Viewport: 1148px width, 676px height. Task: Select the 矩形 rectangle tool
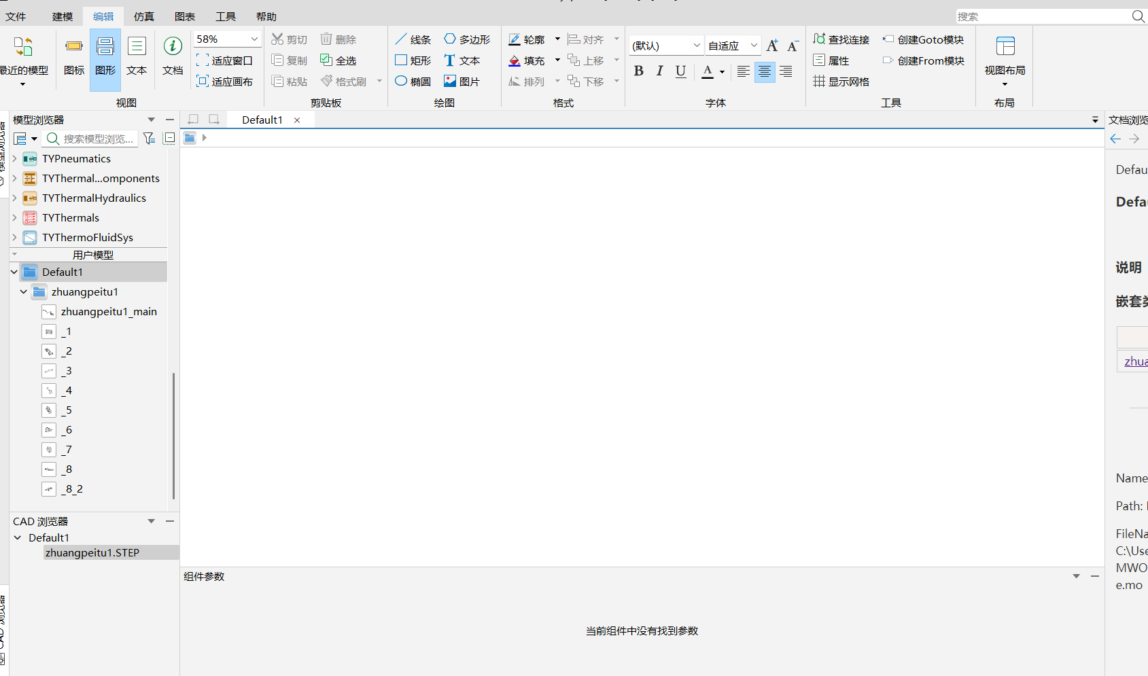point(413,60)
